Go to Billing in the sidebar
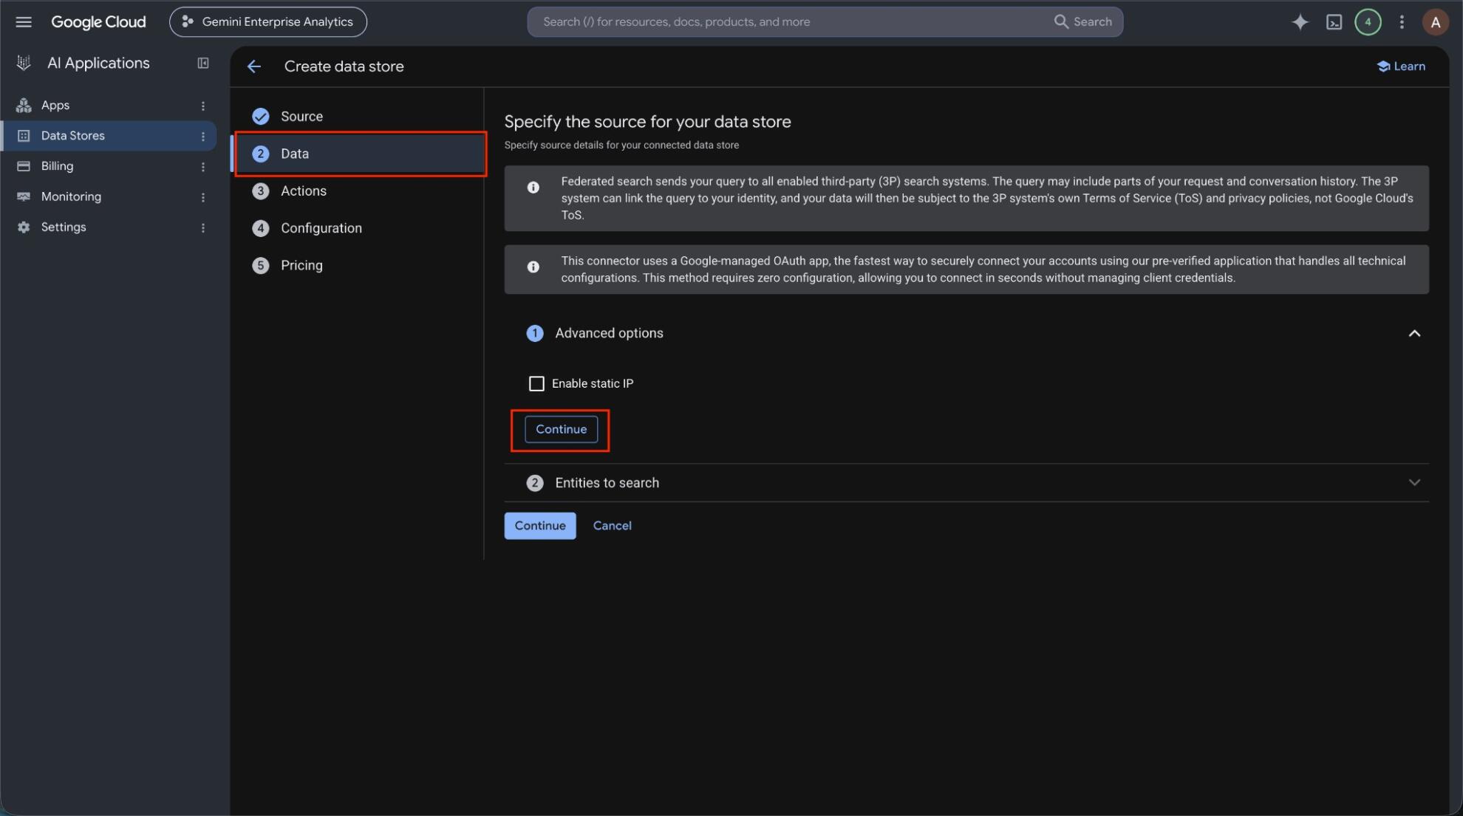The image size is (1463, 816). click(x=57, y=166)
